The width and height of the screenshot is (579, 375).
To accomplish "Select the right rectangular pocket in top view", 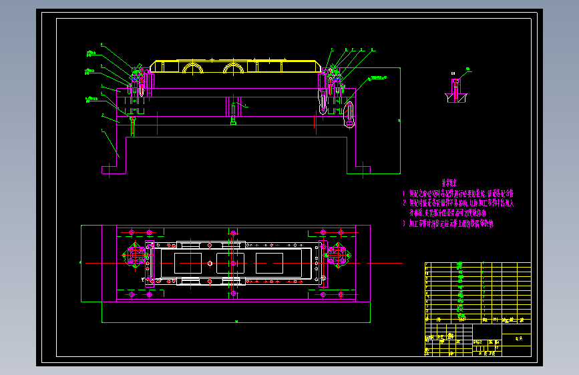I will click(x=269, y=263).
